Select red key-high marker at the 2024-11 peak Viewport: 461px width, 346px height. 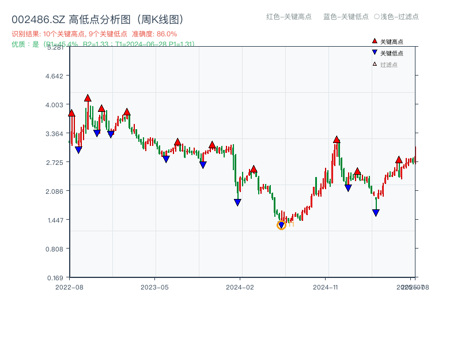coord(337,140)
